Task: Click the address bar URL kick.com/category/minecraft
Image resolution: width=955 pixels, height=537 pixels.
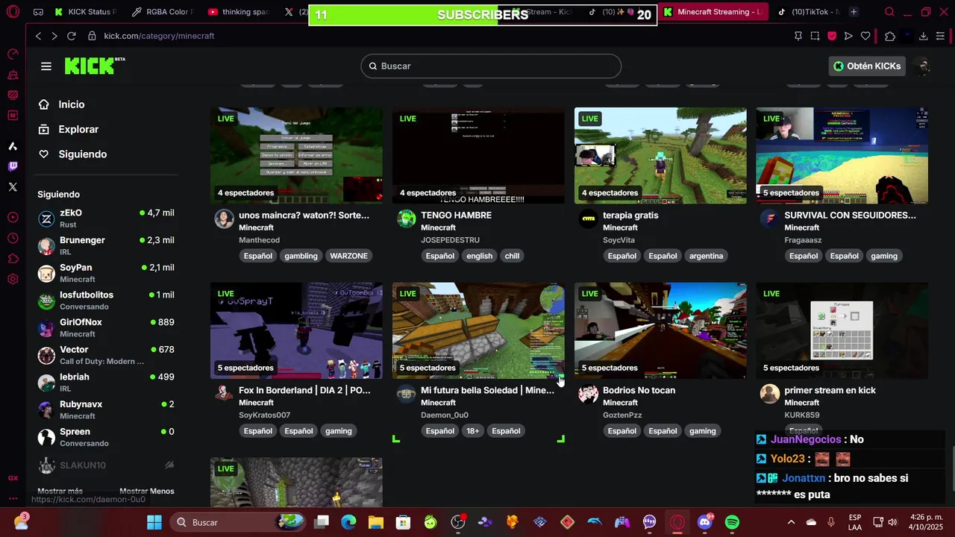Action: tap(159, 36)
